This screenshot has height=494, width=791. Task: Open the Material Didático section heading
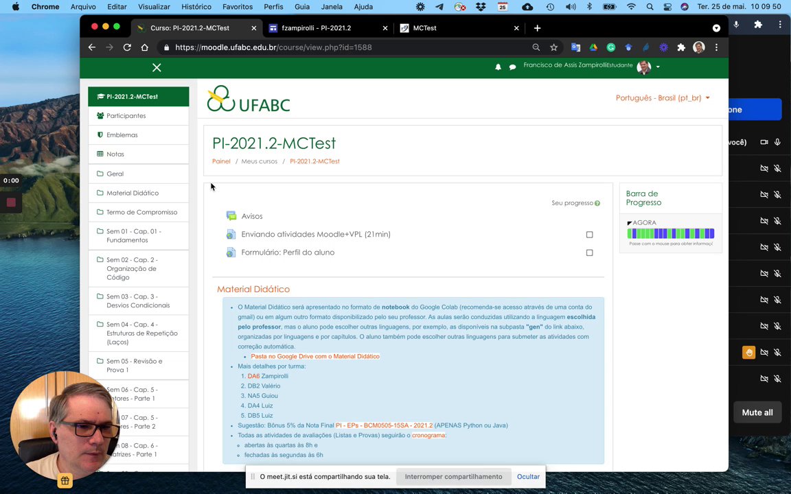tap(253, 290)
